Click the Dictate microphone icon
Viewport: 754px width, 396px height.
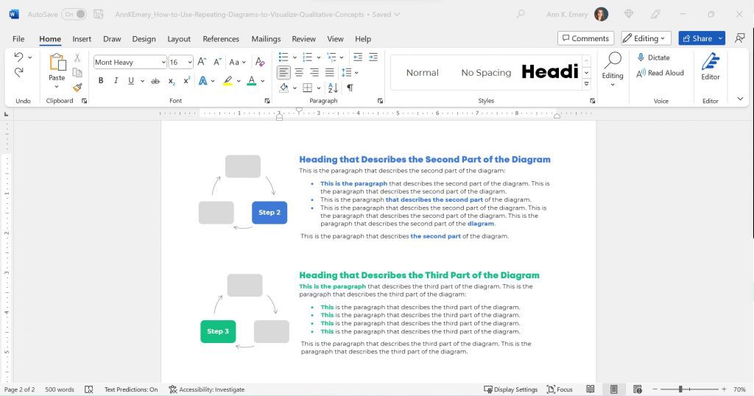tap(641, 57)
